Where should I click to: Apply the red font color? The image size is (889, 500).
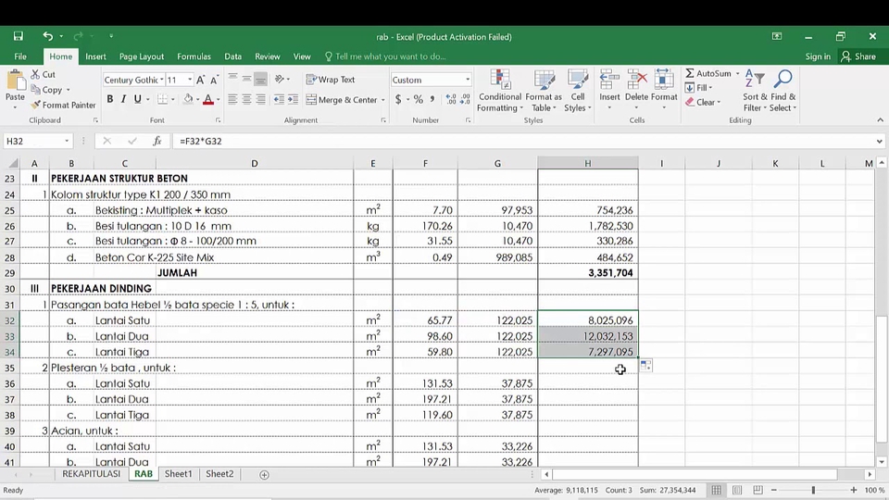point(208,100)
